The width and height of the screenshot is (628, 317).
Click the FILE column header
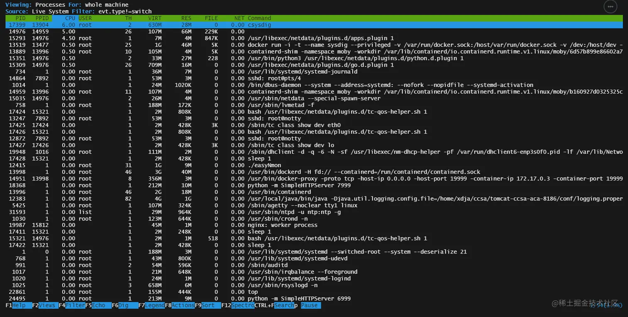(211, 18)
